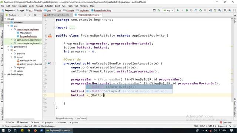Collapse all in Project panel
Viewport: 237px width, 133px height.
coord(30,15)
